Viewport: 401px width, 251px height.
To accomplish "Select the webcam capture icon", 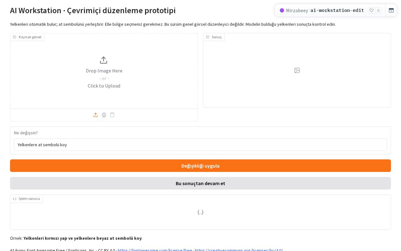I will (104, 115).
